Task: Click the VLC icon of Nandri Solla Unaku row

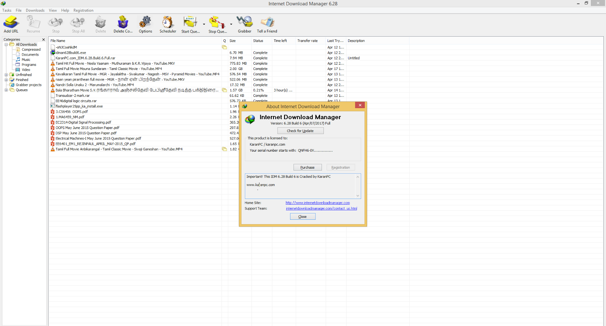Action: (x=53, y=85)
